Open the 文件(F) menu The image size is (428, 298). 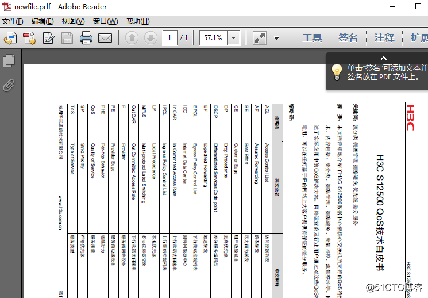click(13, 21)
